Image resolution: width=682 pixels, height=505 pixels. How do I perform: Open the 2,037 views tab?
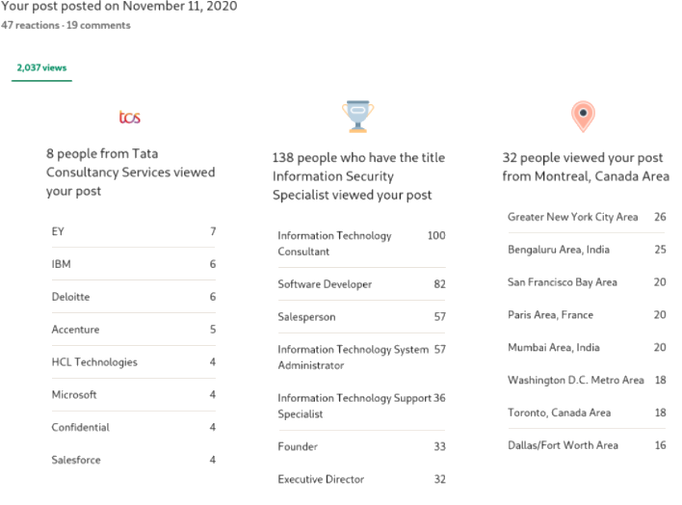coord(41,67)
